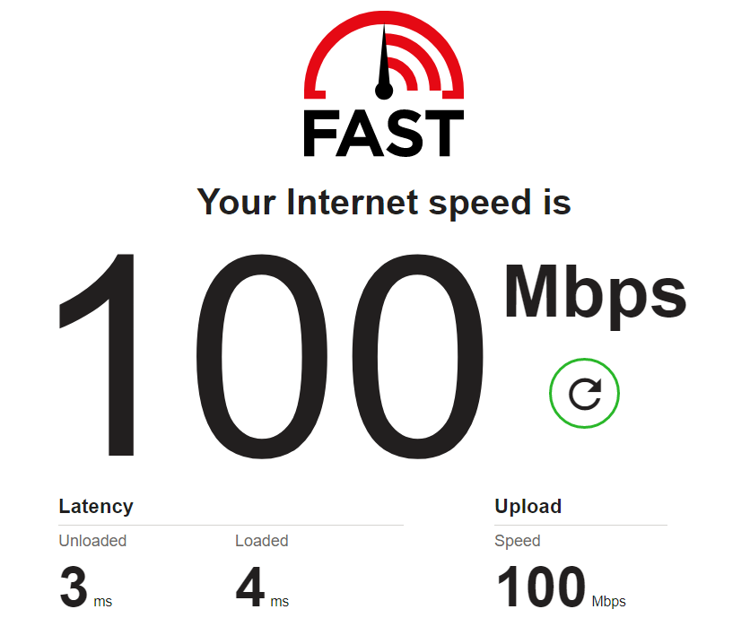Image resolution: width=750 pixels, height=618 pixels.
Task: Click the large 100 speed result number
Action: click(271, 356)
